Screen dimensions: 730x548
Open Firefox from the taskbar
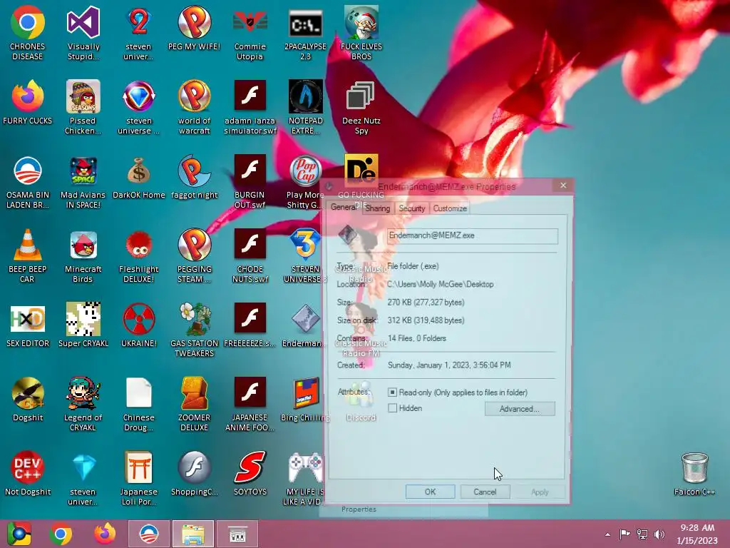pos(105,534)
